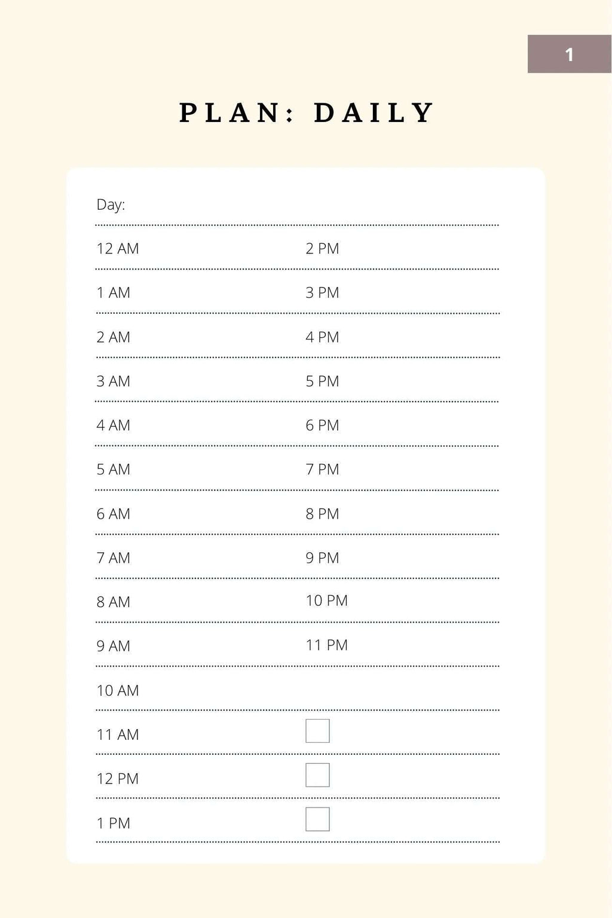The image size is (612, 918).
Task: Select the 5 PM time label
Action: 322,381
